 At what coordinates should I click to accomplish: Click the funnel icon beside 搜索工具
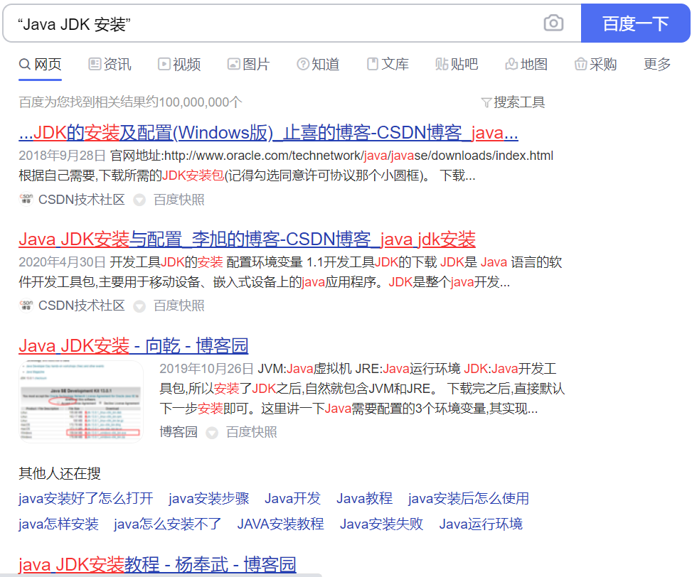486,103
